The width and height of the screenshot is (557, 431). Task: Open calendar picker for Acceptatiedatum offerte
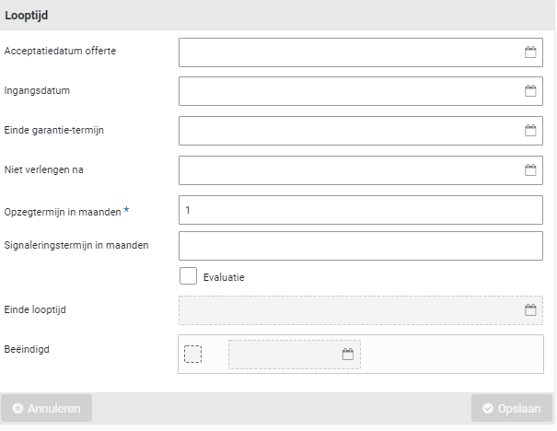click(530, 52)
